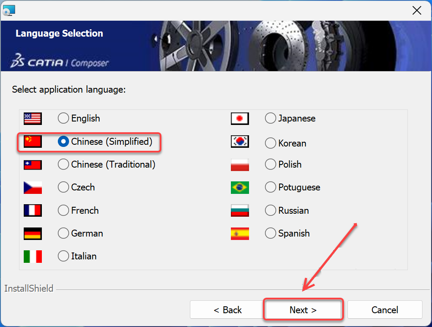Select the Russian radio button
432x327 pixels.
click(x=270, y=210)
